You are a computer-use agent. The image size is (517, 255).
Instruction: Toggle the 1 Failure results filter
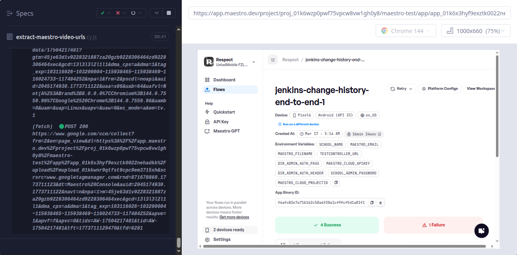point(433,225)
